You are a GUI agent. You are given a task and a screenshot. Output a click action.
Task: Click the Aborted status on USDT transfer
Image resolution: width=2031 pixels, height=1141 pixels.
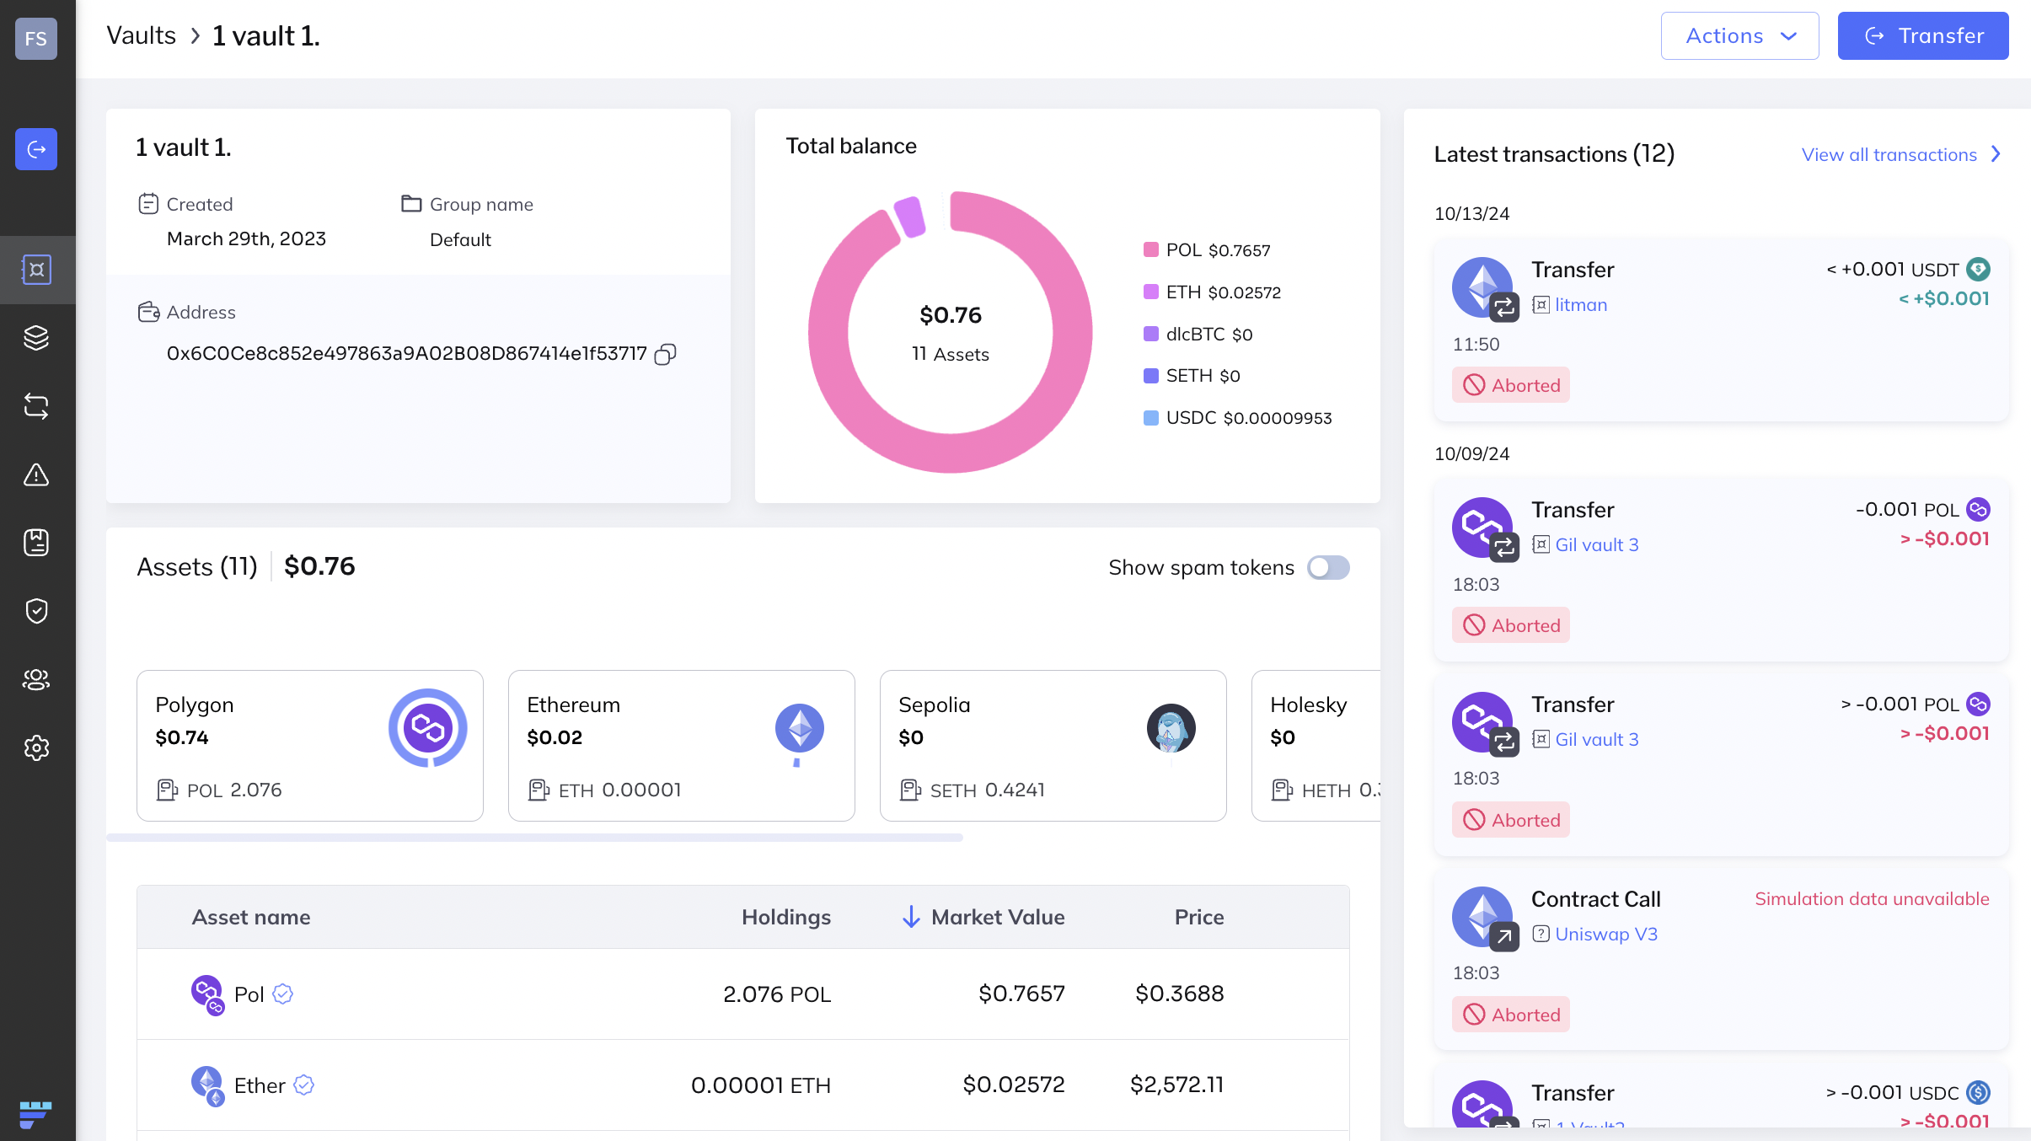click(1511, 385)
